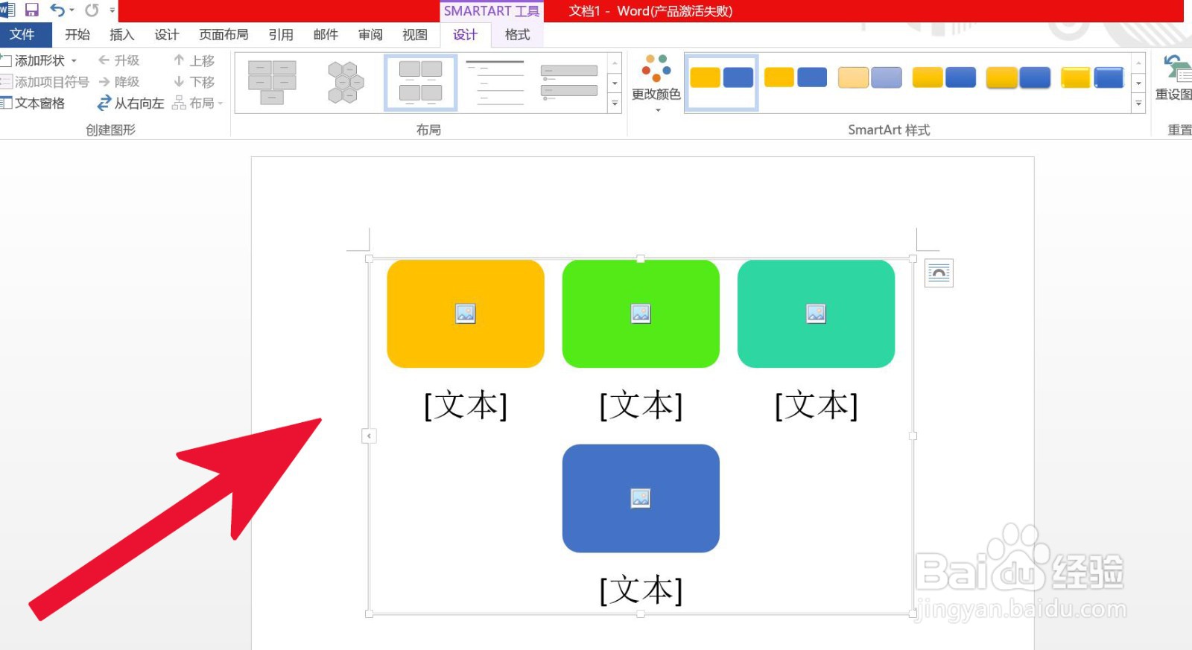Choose the first layout thumbnail in 布局 gallery
The height and width of the screenshot is (650, 1192).
(272, 82)
